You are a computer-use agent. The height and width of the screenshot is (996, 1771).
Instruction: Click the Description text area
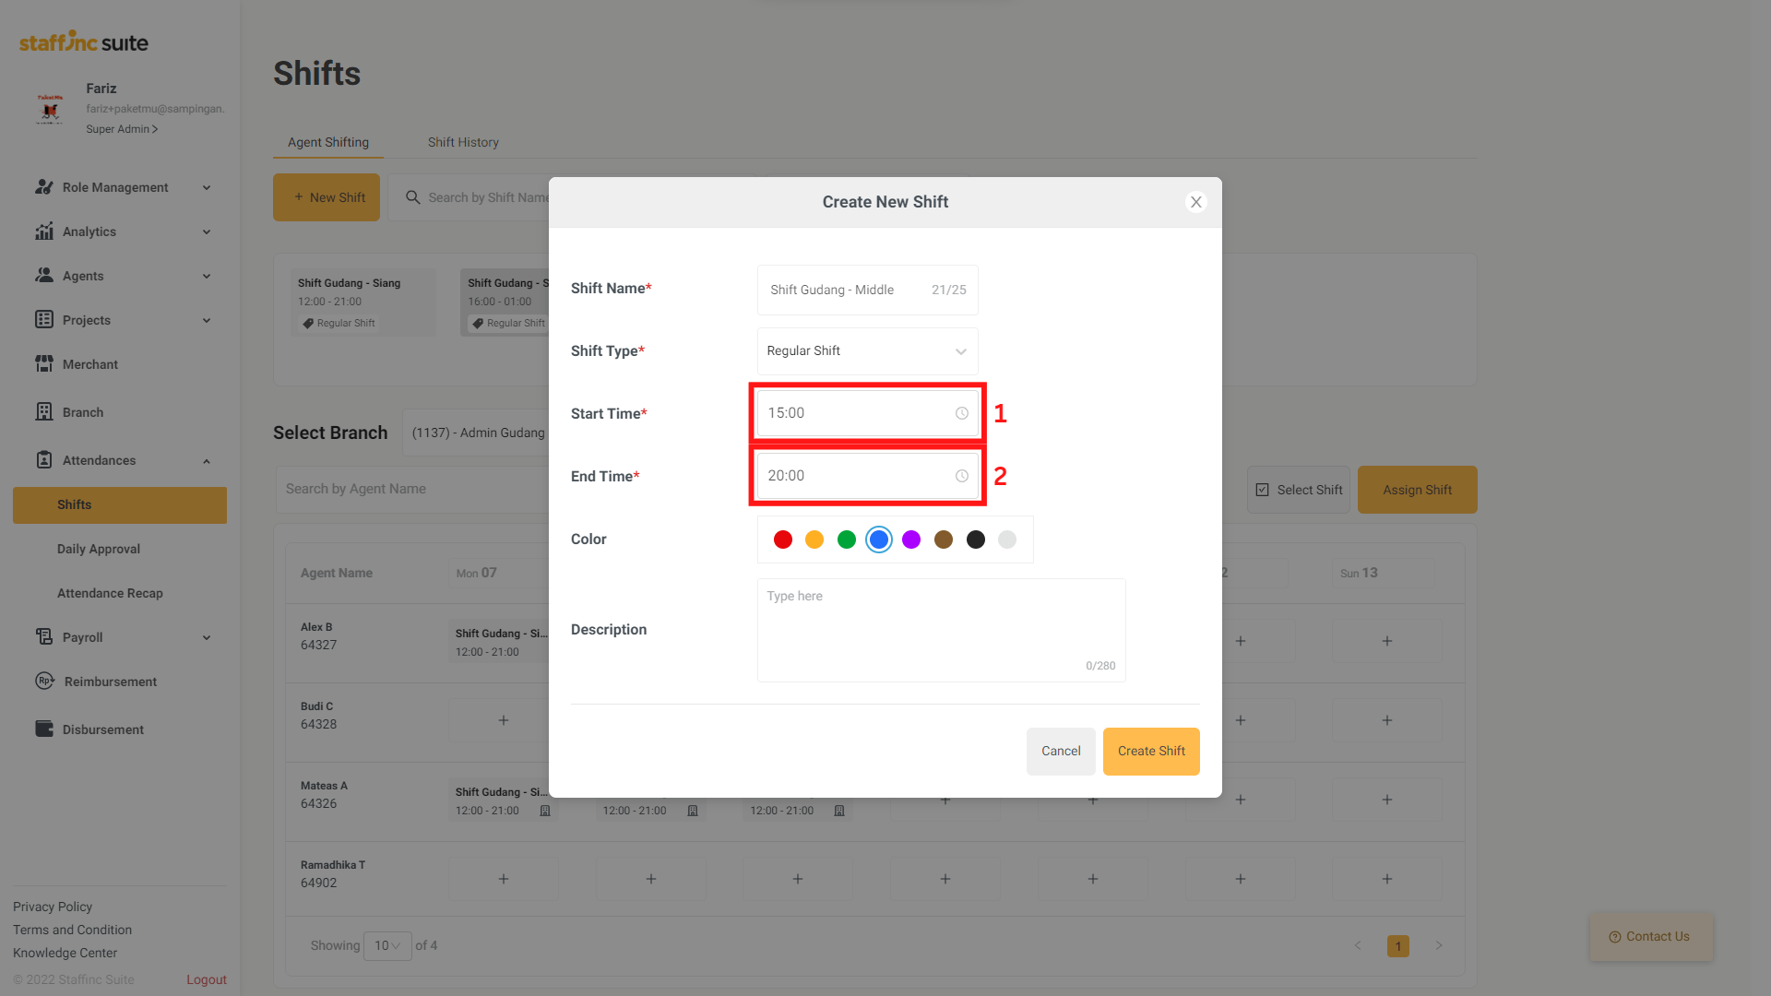[942, 631]
